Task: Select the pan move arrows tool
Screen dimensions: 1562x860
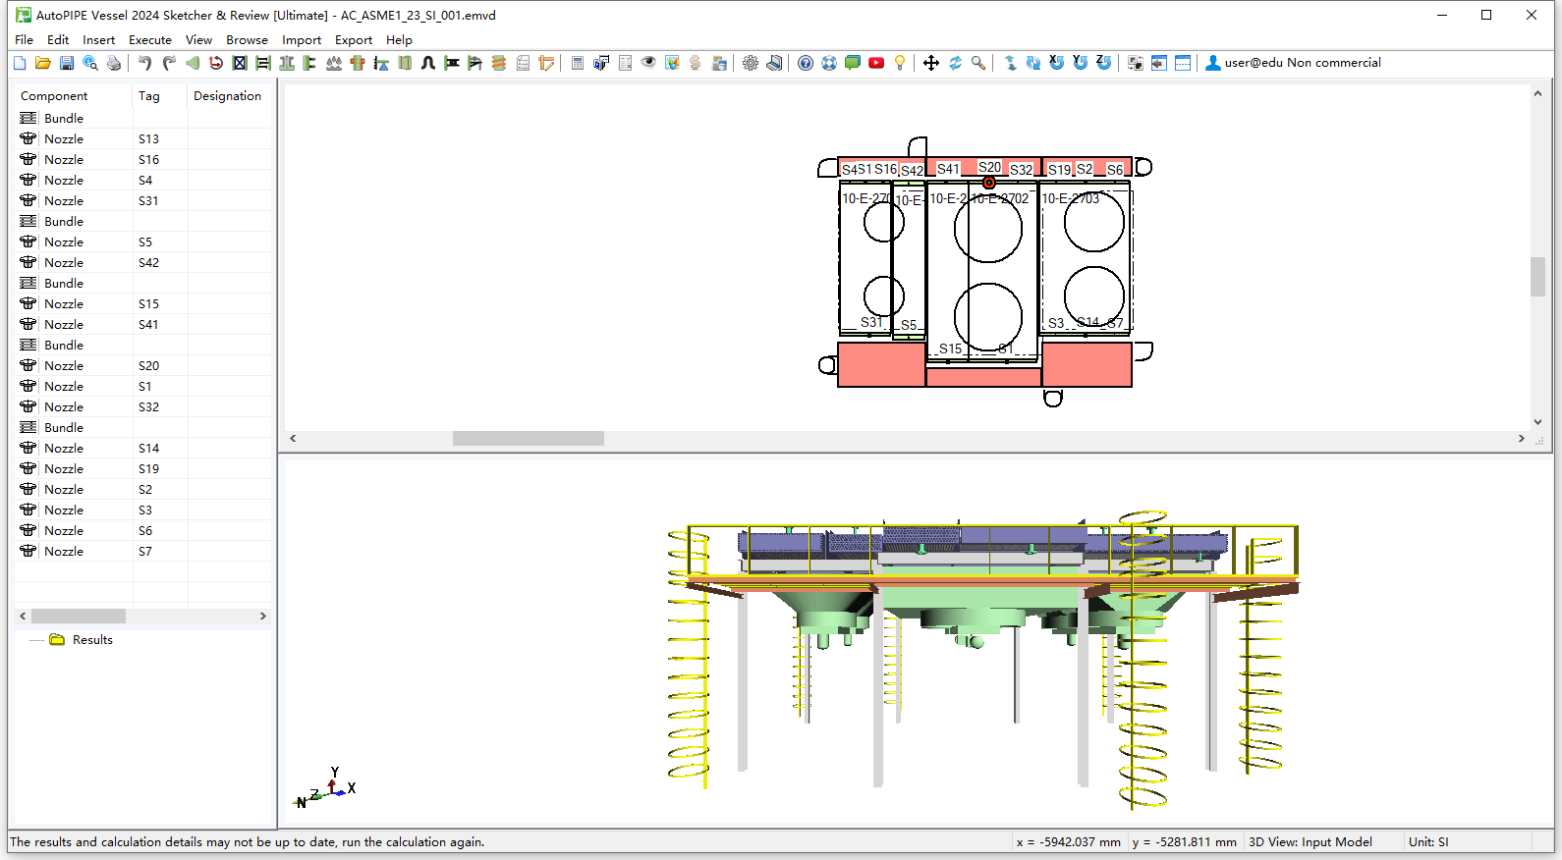Action: coord(931,63)
